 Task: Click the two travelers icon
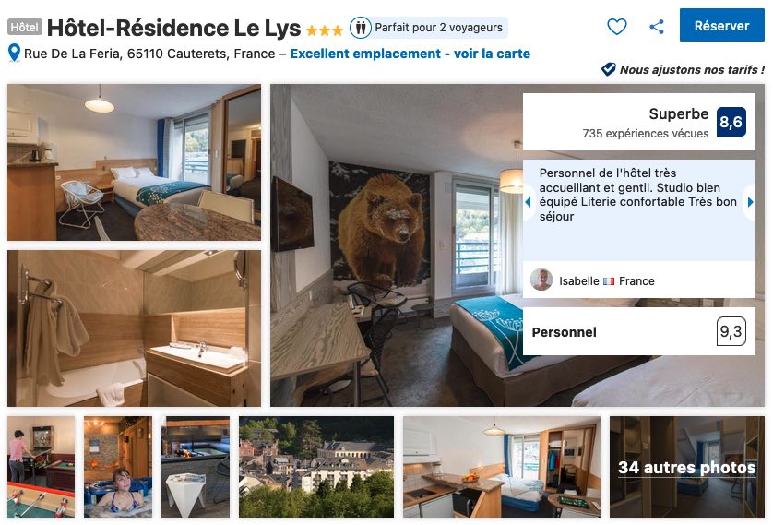pos(361,28)
